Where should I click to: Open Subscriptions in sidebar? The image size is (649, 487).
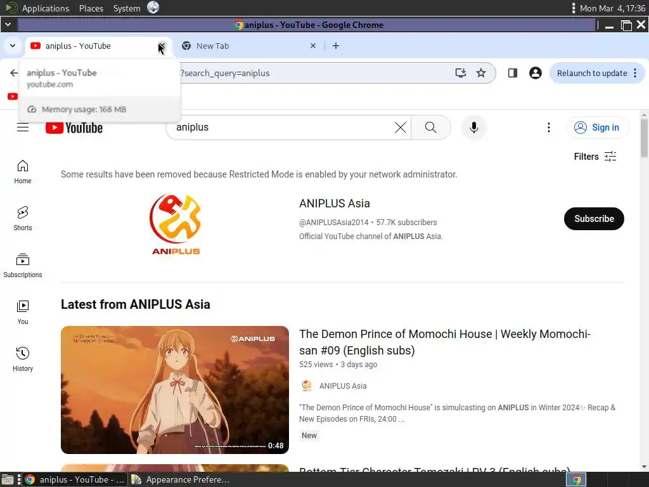click(x=23, y=266)
